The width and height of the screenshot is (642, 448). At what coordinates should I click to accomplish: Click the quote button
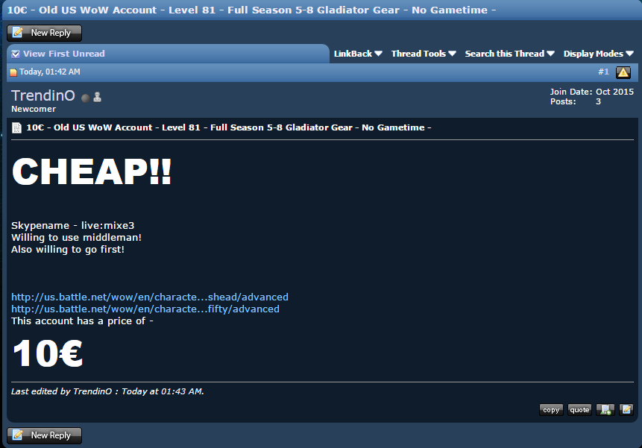(x=579, y=409)
